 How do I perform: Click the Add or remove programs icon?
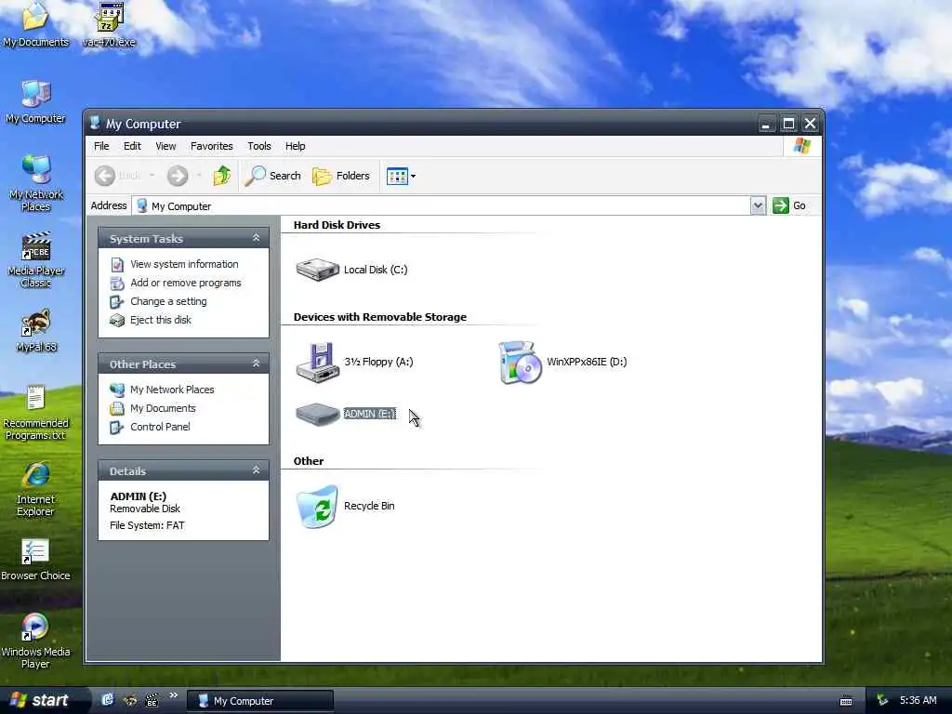tap(117, 284)
